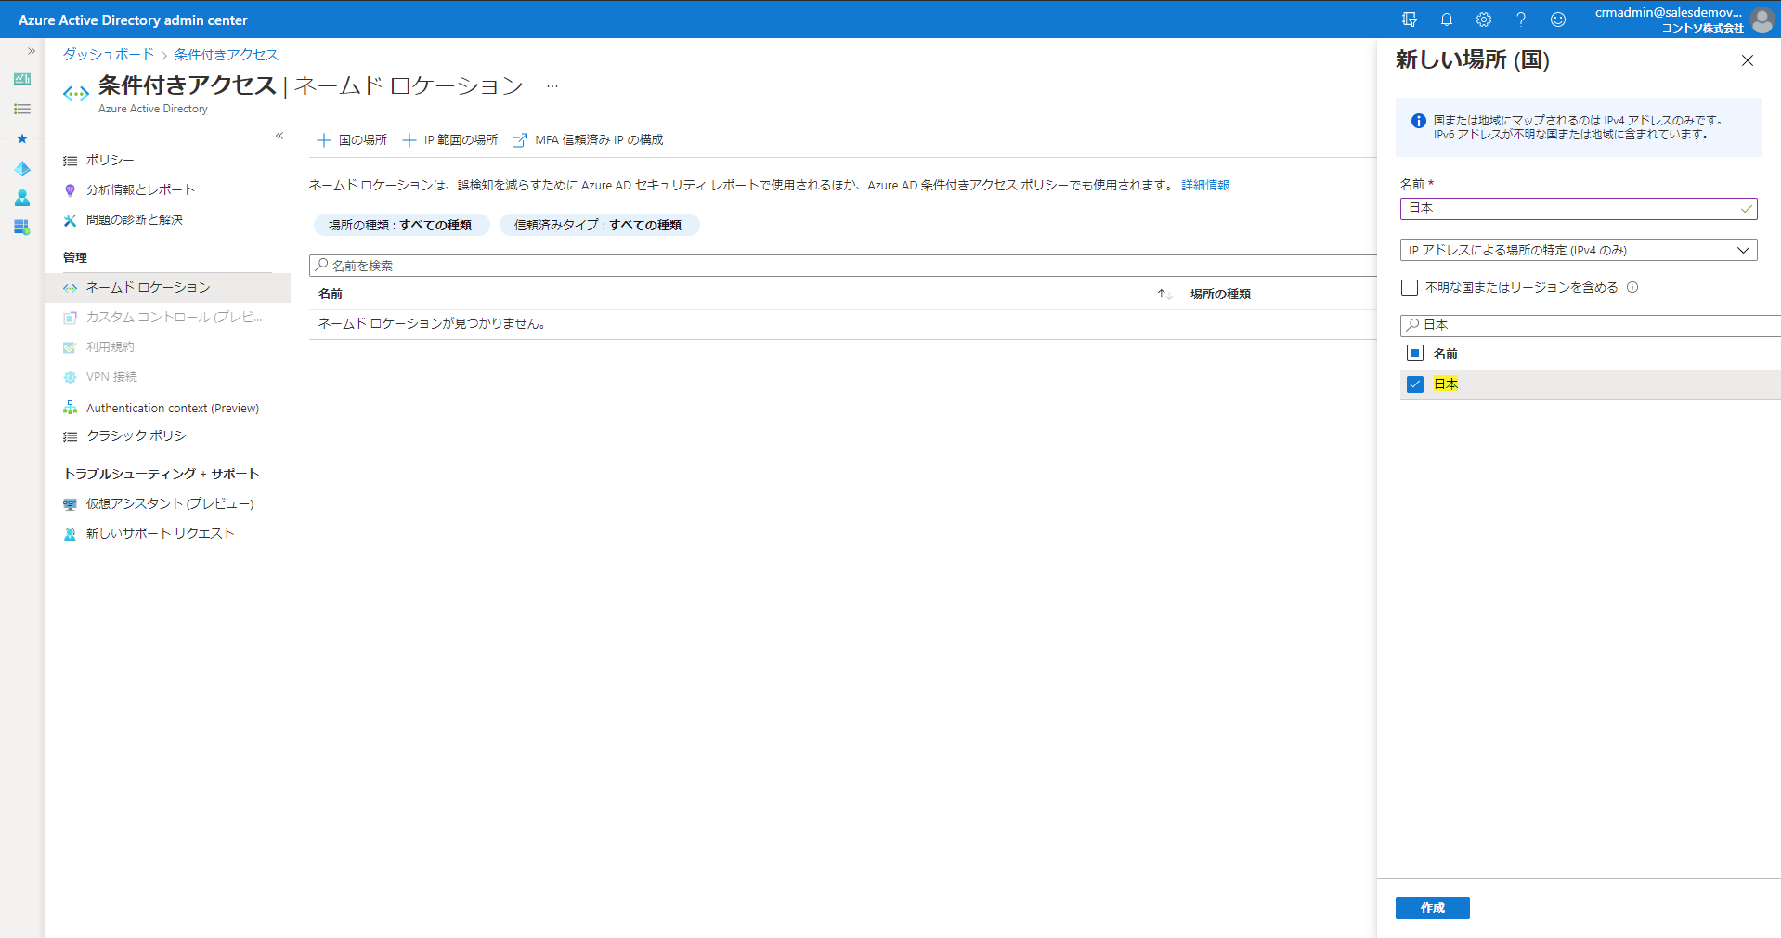1781x938 pixels.
Task: Focus the 名前を検索 search box
Action: [x=842, y=266]
